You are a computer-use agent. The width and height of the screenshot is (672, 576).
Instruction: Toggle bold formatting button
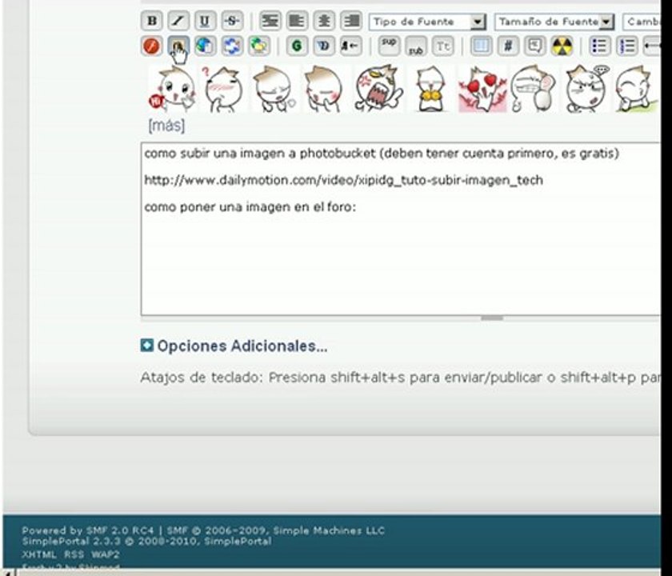tap(152, 21)
